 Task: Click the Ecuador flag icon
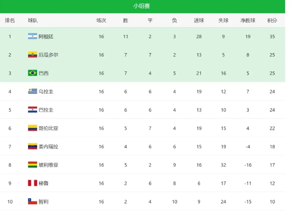pos(32,55)
